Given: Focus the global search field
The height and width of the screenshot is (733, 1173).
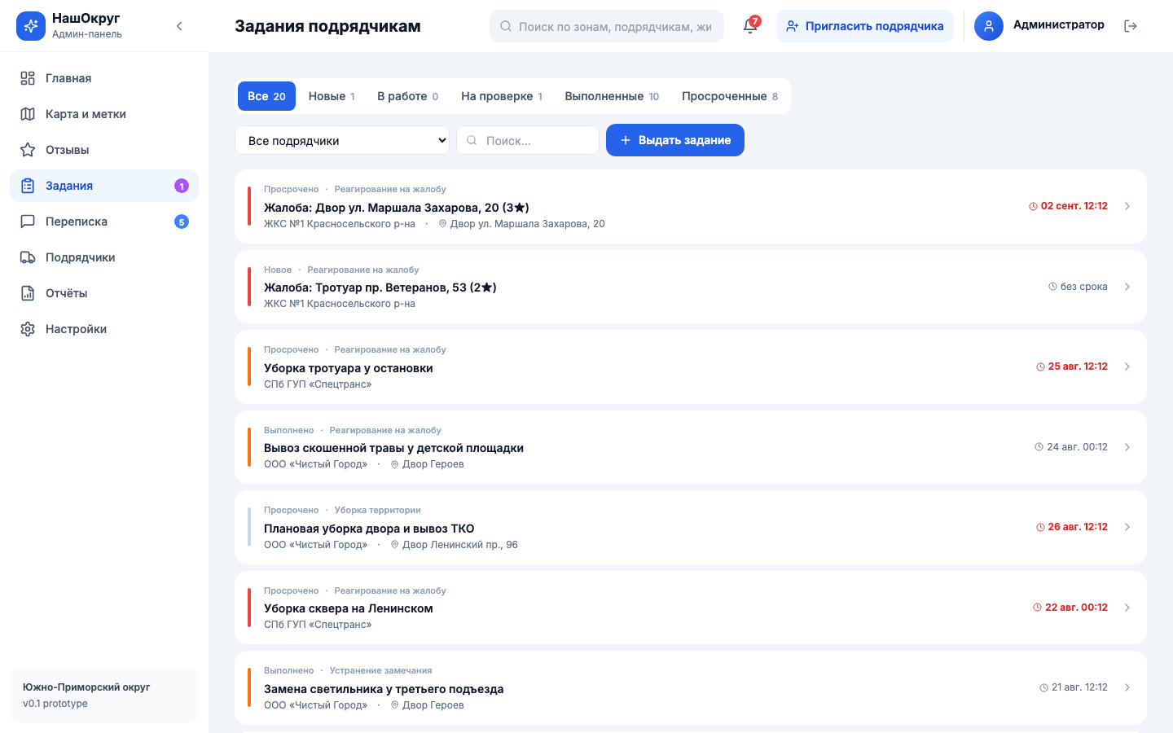Looking at the screenshot, I should pyautogui.click(x=607, y=26).
